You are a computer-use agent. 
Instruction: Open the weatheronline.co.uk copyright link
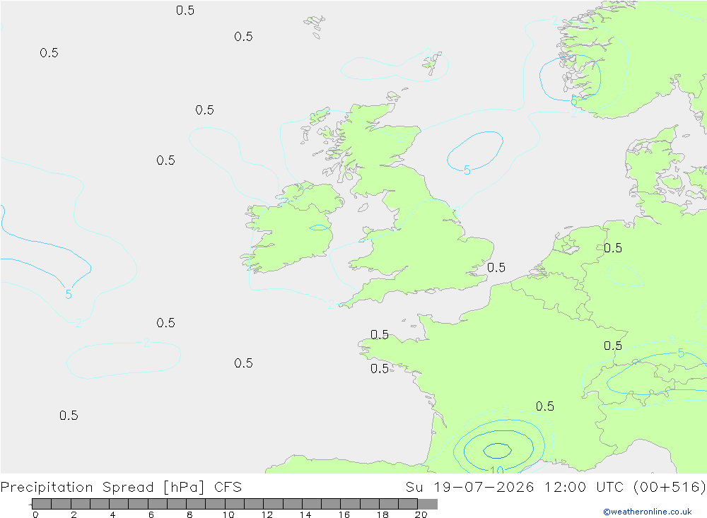[648, 512]
